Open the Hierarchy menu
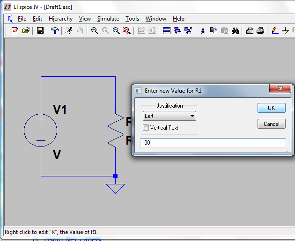The image size is (295, 241). pos(60,19)
